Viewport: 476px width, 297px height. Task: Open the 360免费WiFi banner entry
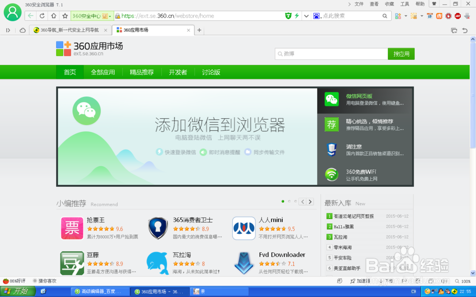click(365, 175)
